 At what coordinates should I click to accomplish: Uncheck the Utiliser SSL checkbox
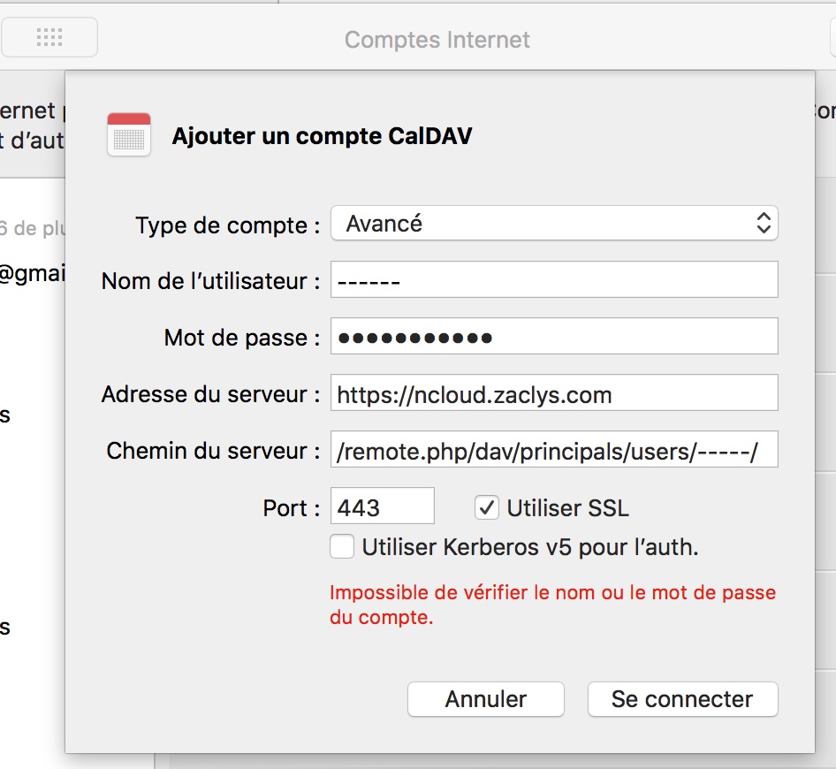[487, 507]
